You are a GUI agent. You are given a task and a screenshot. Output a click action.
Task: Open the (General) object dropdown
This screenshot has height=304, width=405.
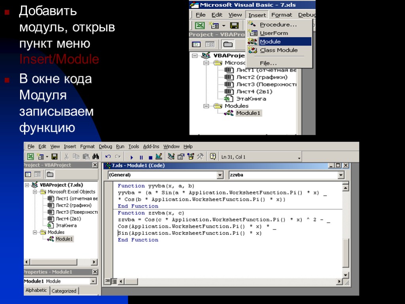(x=220, y=175)
